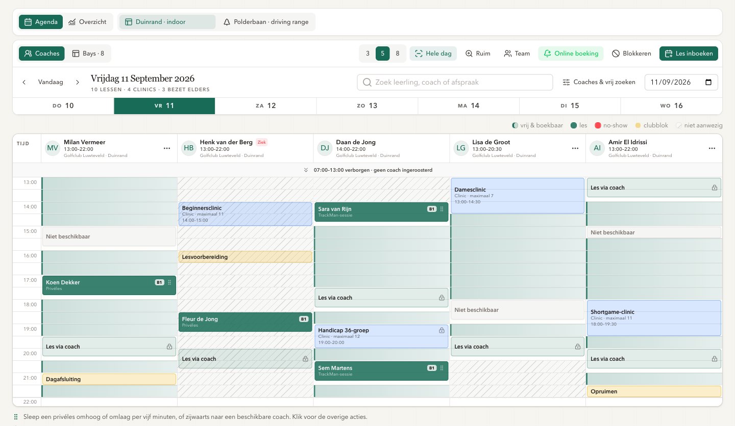
Task: Open the Team button
Action: [517, 54]
